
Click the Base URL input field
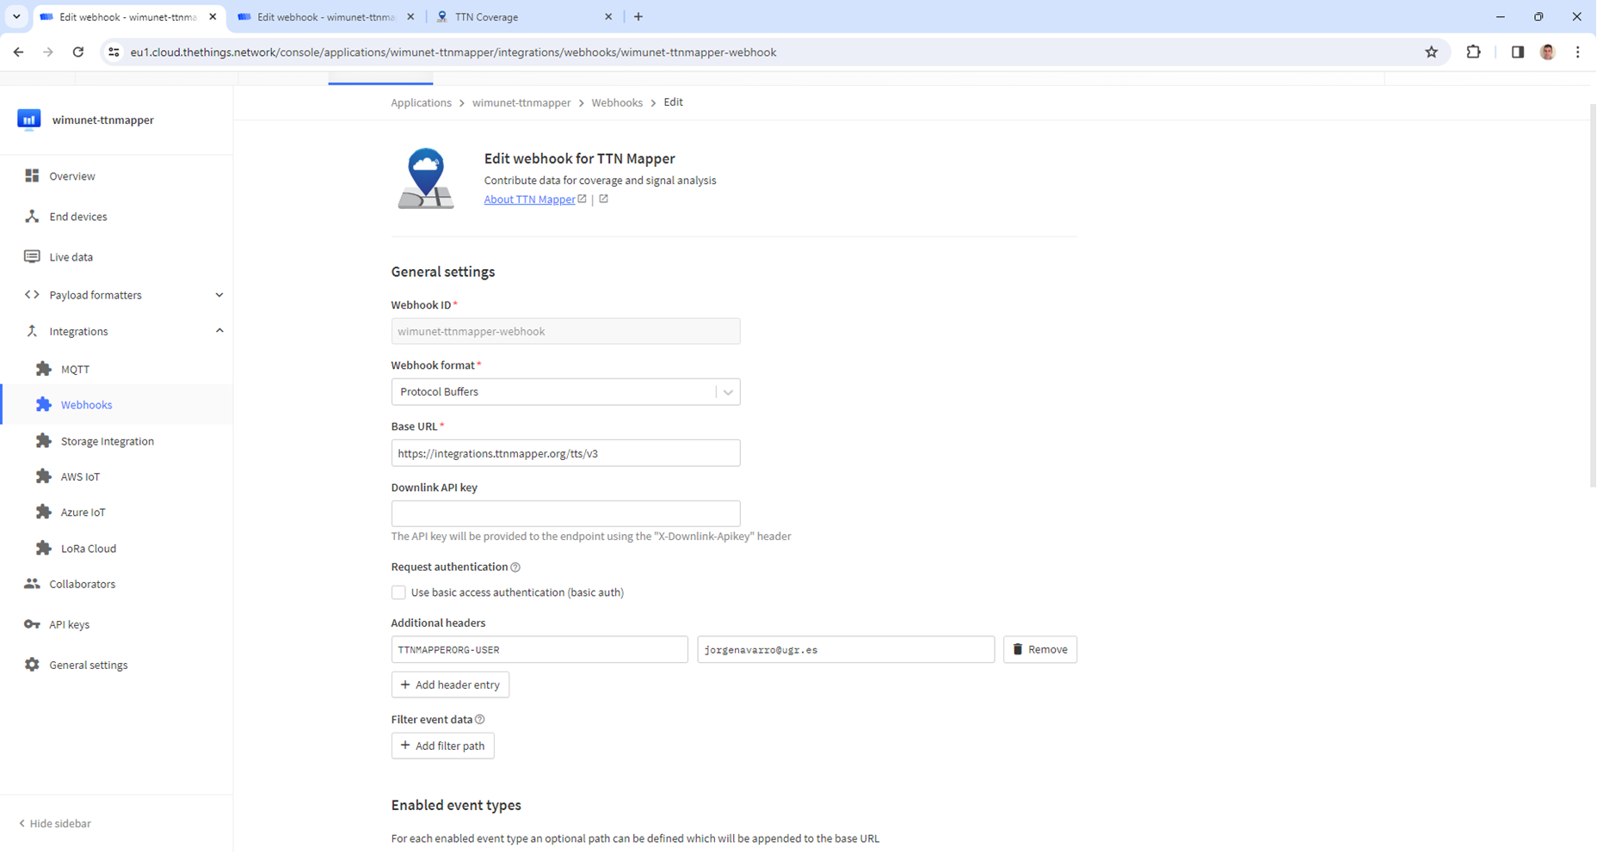(565, 453)
